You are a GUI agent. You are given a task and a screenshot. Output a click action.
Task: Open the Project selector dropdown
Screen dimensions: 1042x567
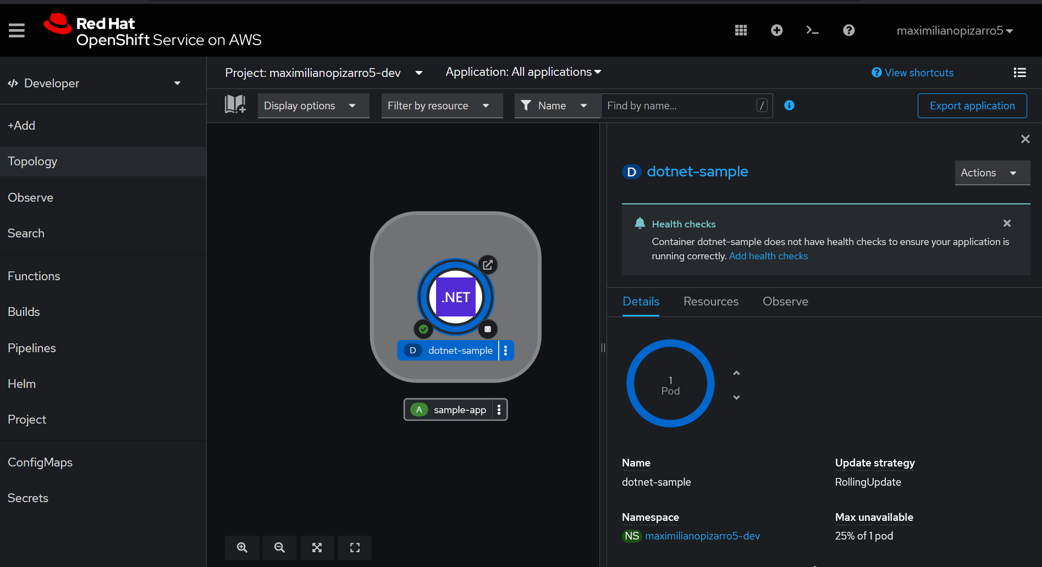324,73
